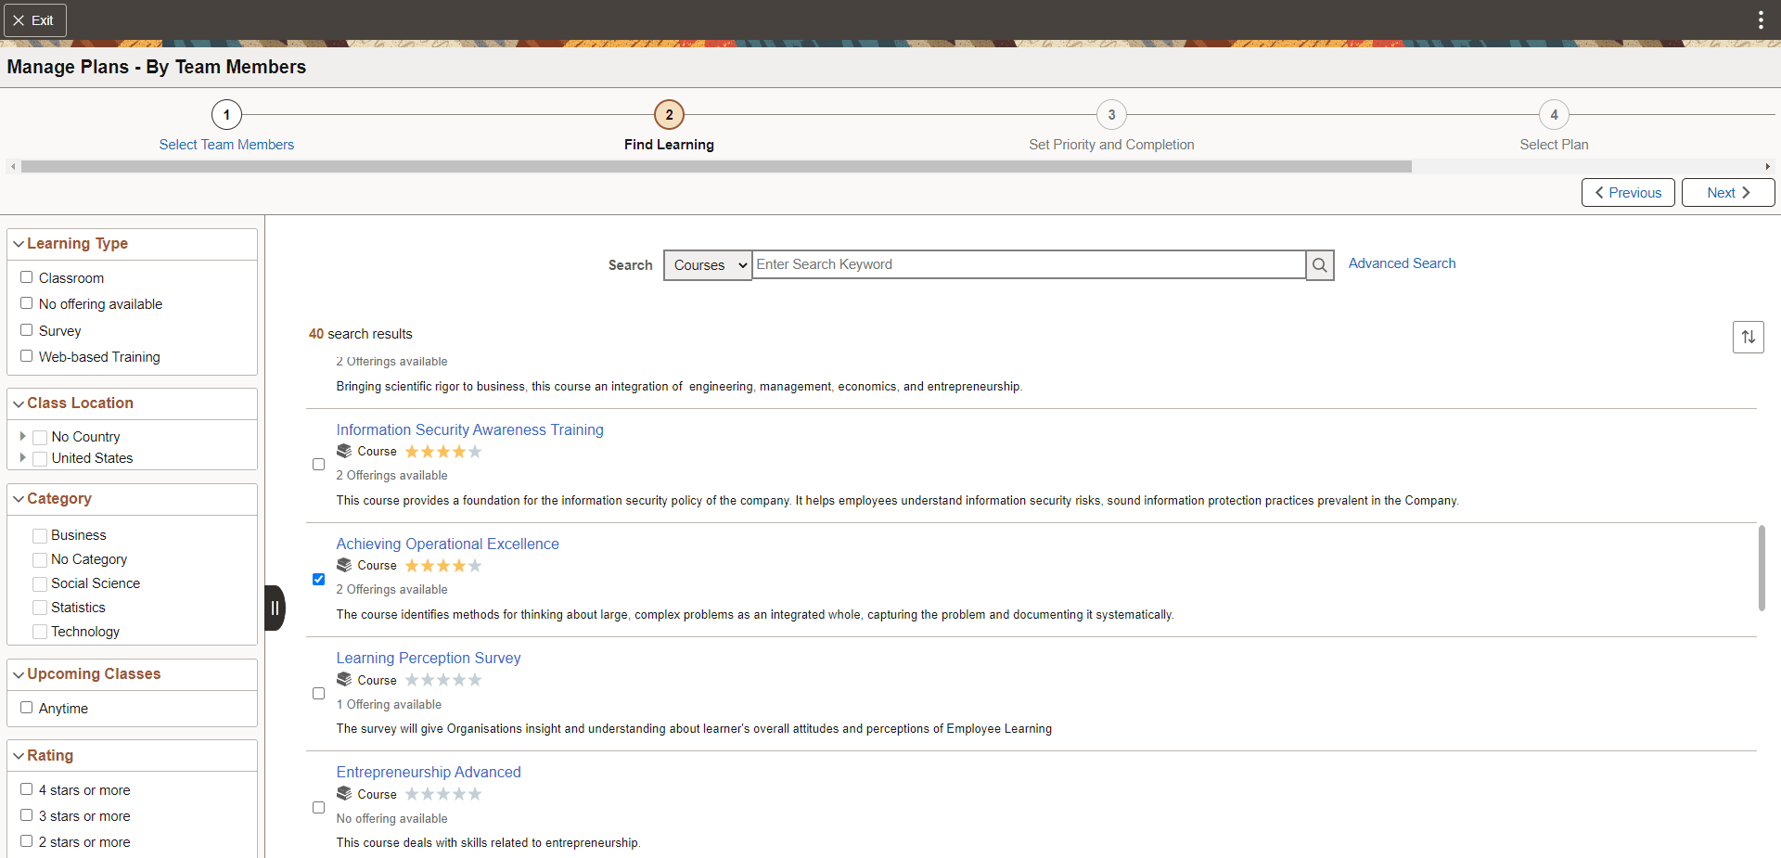
Task: Uncheck Achieving Operational Excellence selection
Action: click(x=318, y=579)
